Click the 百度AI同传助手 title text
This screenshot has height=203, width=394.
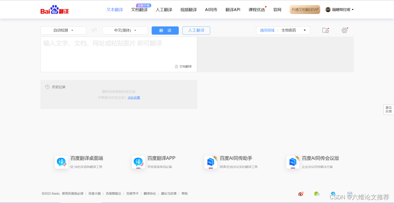[x=236, y=158]
